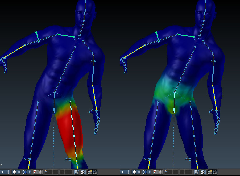Enable face mask painting icon in right viewport header
Screen dimensions: 240x176
pyautogui.click(x=155, y=172)
